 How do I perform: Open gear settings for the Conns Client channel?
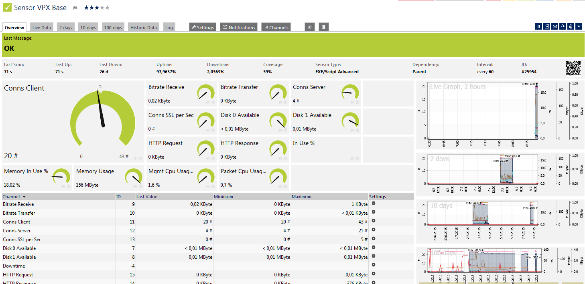click(373, 222)
